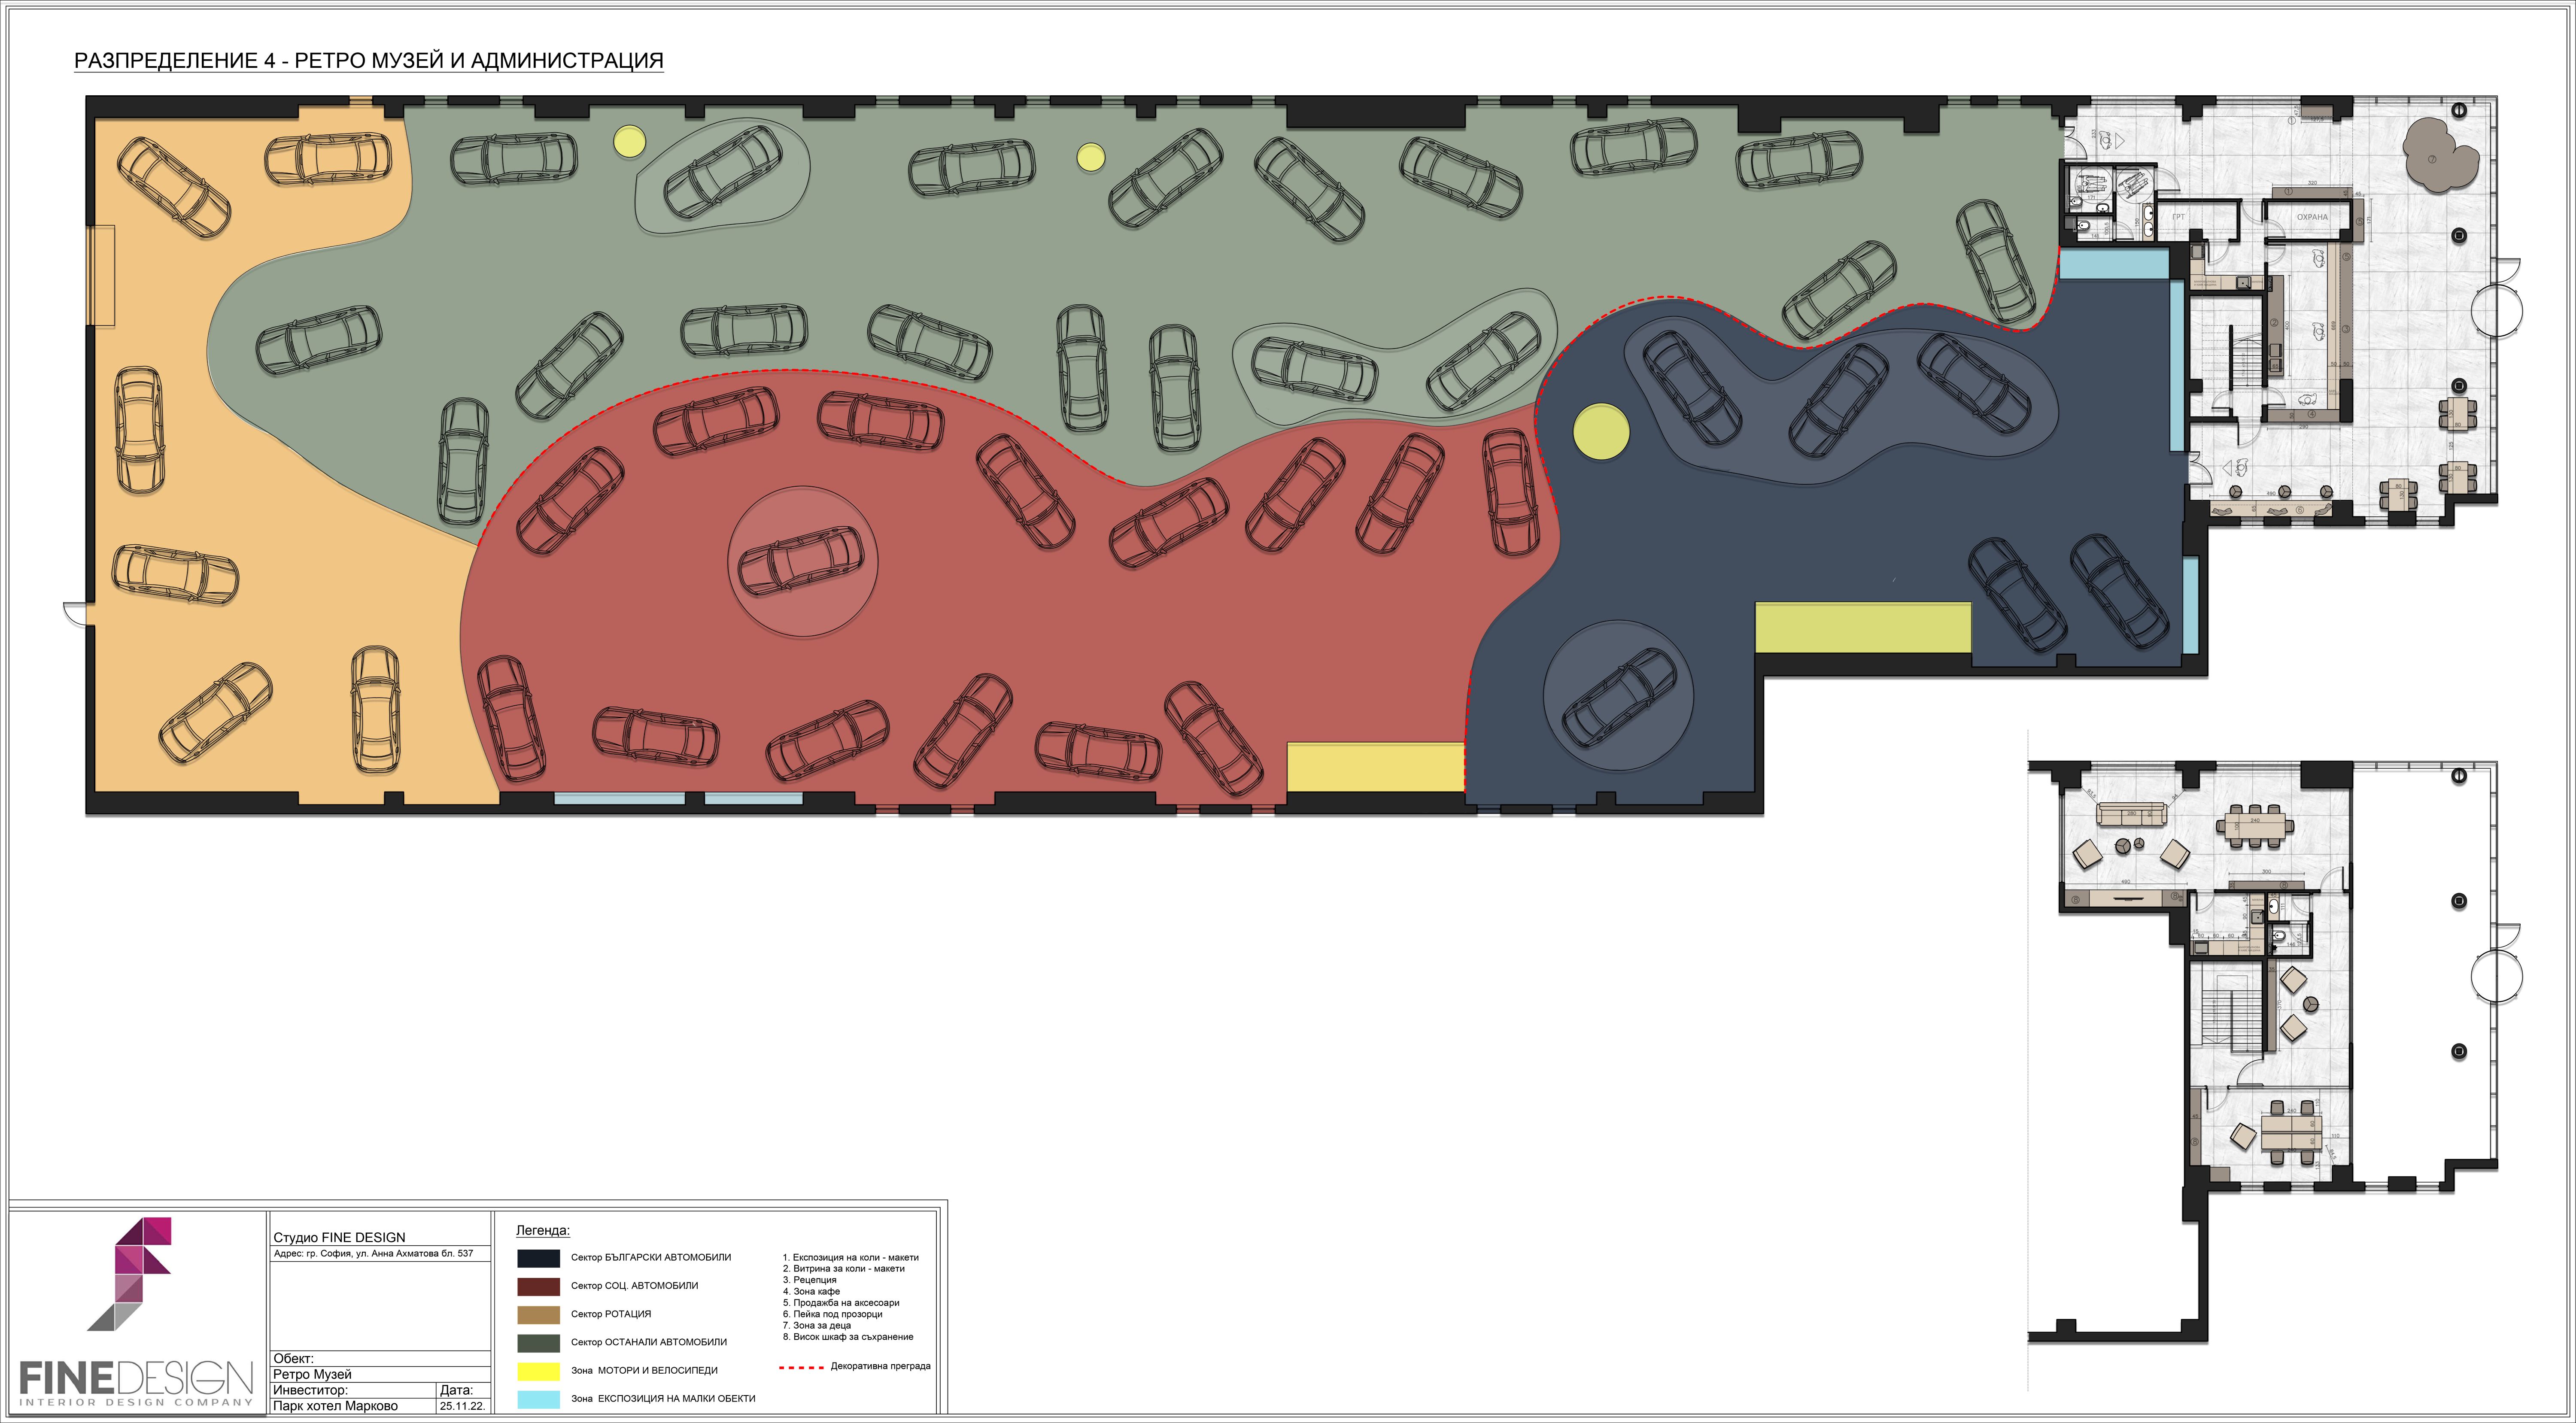Viewport: 2576px width, 1423px height.
Task: Click the ГРТ room label
Action: [x=2178, y=217]
